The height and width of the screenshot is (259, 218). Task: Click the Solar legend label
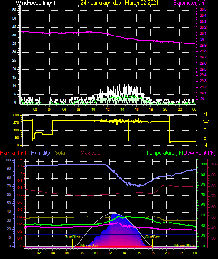point(60,153)
